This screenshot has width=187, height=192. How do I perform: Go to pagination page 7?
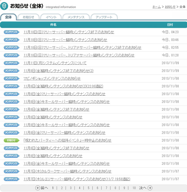pyautogui.click(x=106, y=188)
